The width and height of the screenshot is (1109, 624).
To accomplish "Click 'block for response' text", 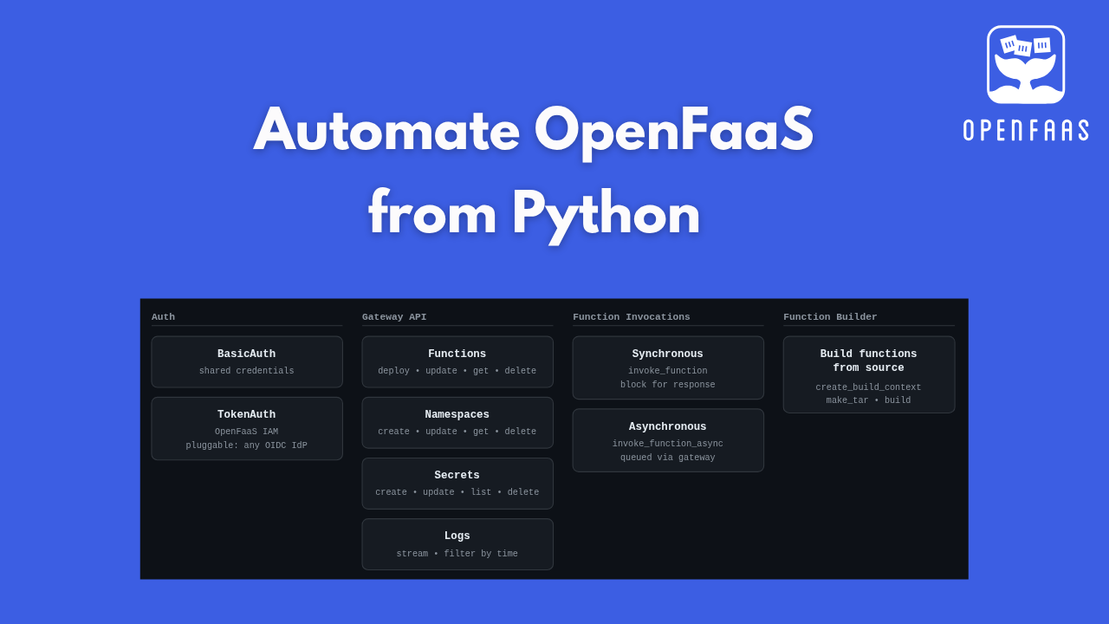I will [x=668, y=385].
